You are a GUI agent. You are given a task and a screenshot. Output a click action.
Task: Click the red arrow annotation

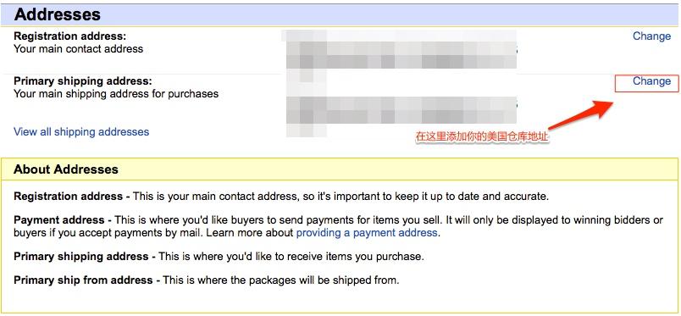point(580,115)
